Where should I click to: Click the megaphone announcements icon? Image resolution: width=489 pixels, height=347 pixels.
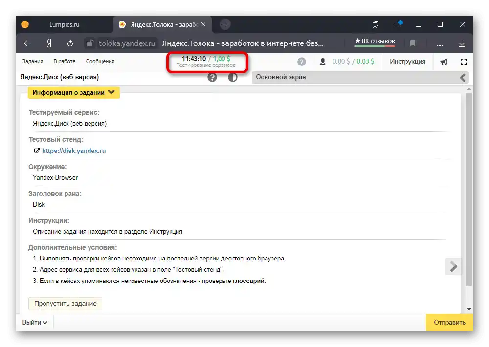coord(444,62)
